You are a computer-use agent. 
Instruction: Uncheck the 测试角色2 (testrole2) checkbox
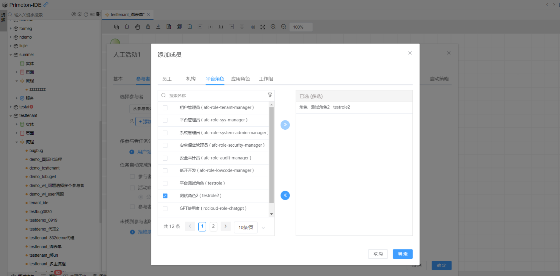[x=165, y=196]
